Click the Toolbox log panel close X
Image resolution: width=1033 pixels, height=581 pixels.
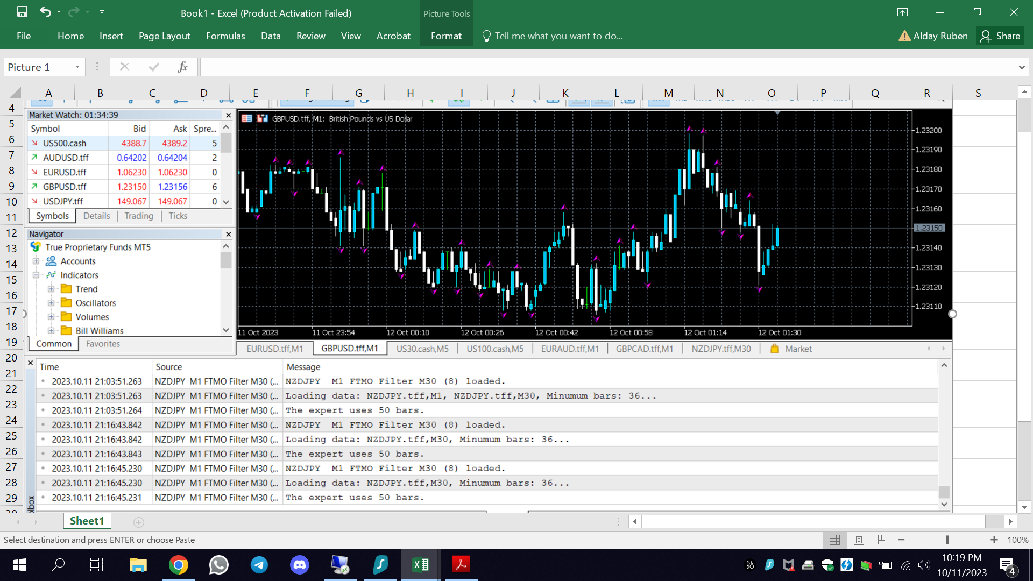(x=31, y=363)
